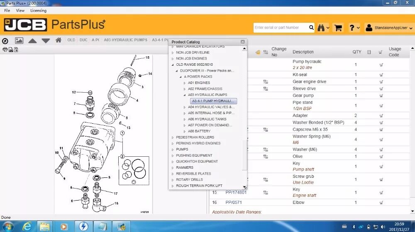Select PERKINS HYBRID ENGINES category
Image resolution: width=415 pixels, height=232 pixels.
point(198,143)
